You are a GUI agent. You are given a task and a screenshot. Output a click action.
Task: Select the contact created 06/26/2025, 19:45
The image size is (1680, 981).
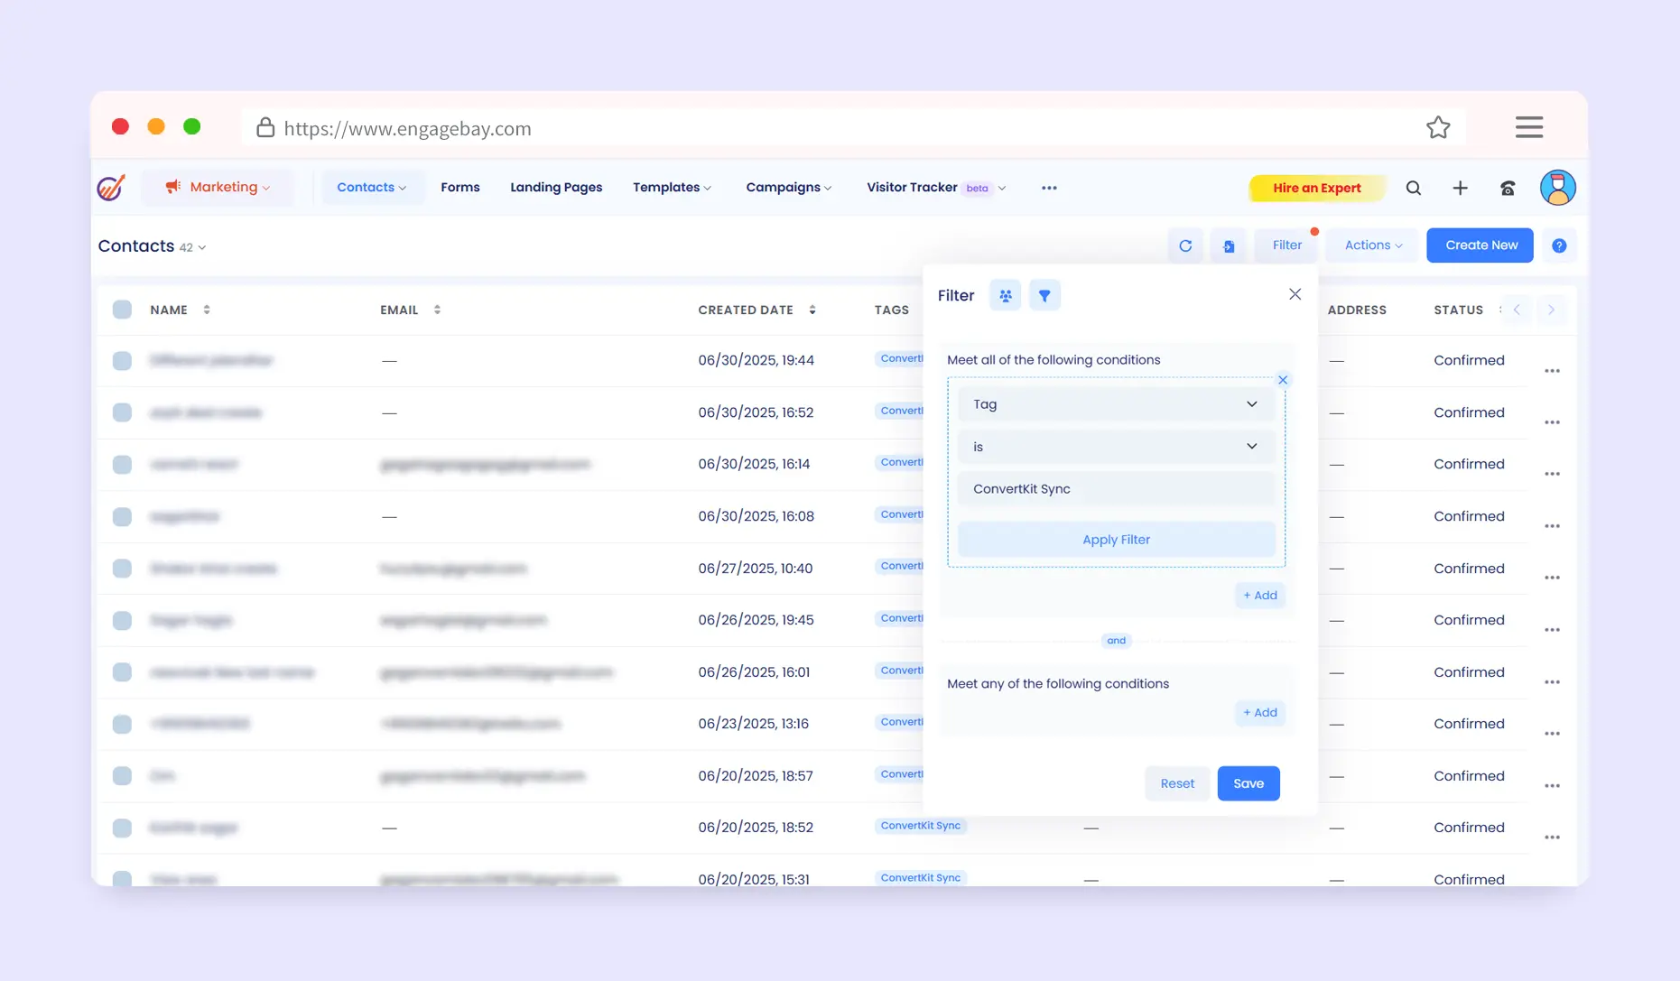click(x=122, y=621)
